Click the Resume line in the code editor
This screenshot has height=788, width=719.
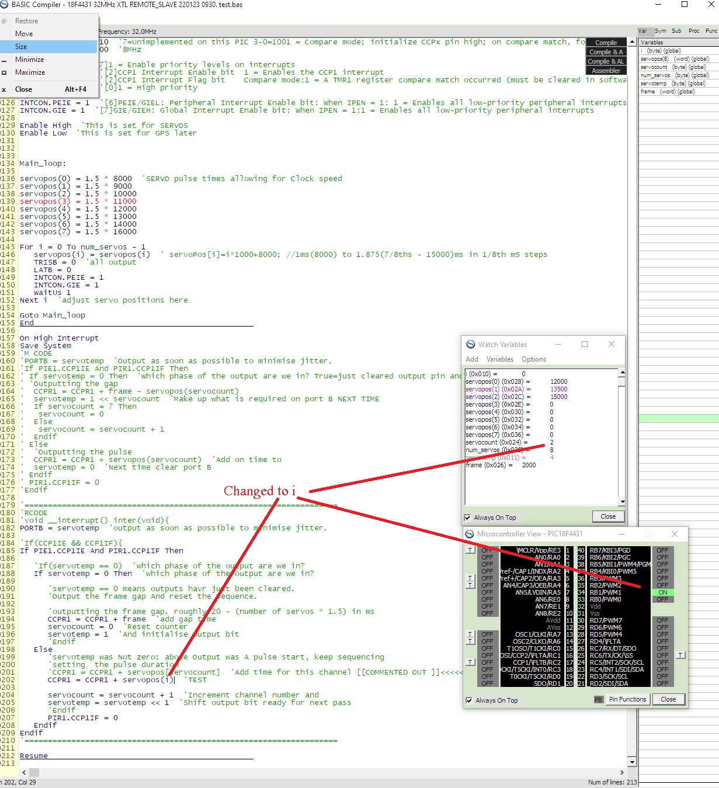pyautogui.click(x=34, y=756)
